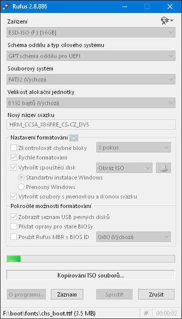Open the GPT schéma oddílu dropdown
This screenshot has height=319, width=182.
click(91, 56)
